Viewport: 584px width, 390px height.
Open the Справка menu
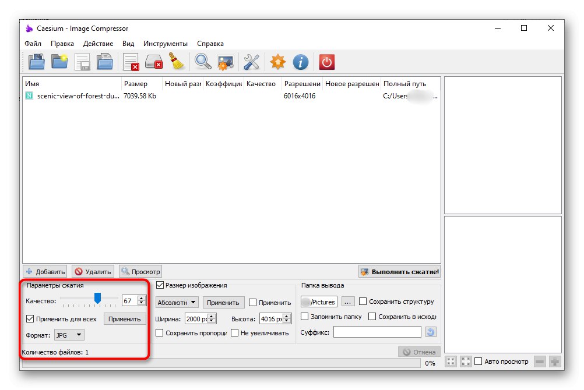point(210,44)
